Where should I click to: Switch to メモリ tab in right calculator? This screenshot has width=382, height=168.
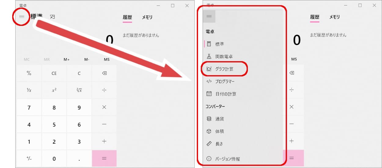coord(334,17)
